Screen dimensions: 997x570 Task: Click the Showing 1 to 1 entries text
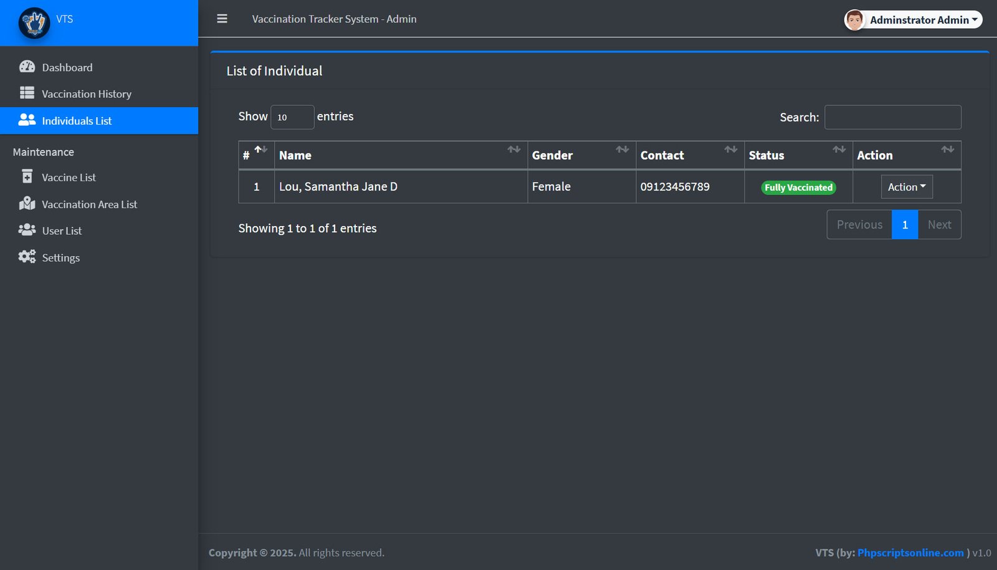click(307, 229)
